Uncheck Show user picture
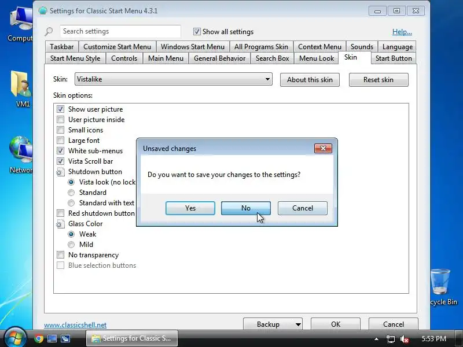 pos(60,109)
